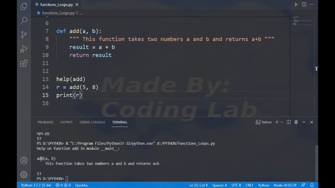
Task: Click the functions_Loops.py breadcrumb
Action: pos(58,13)
